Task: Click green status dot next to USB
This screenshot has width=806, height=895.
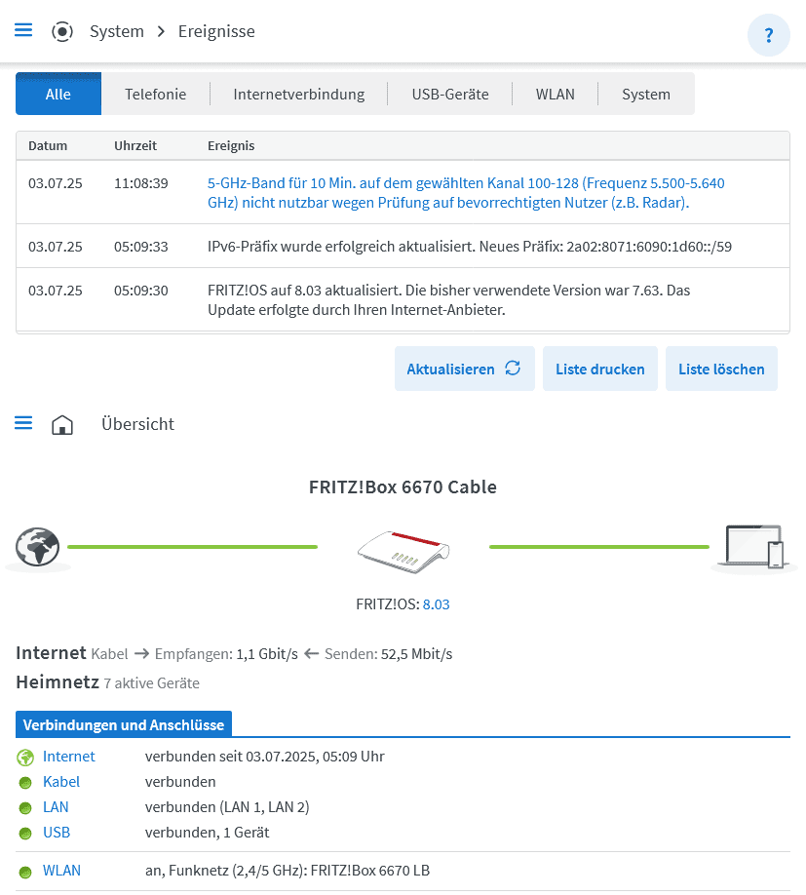Action: 25,834
